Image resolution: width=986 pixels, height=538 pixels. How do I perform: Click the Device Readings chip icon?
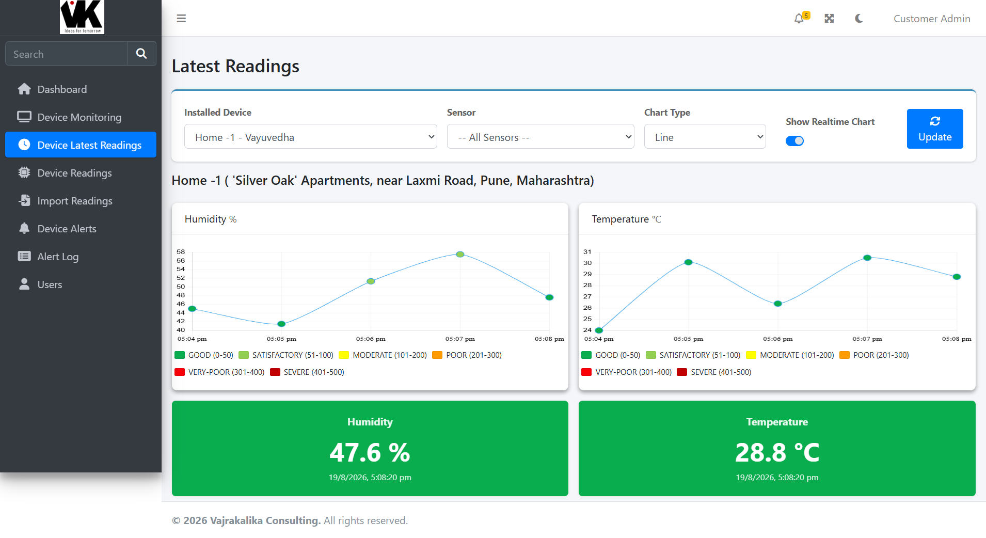coord(24,173)
